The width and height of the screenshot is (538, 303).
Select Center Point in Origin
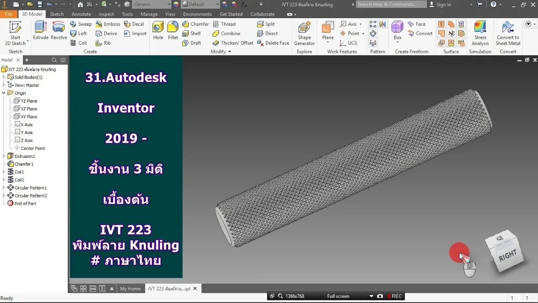(x=29, y=148)
